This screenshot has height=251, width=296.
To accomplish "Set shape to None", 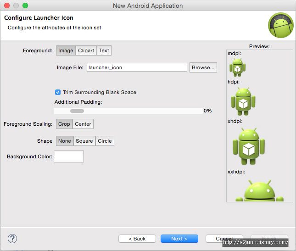I will pyautogui.click(x=65, y=141).
